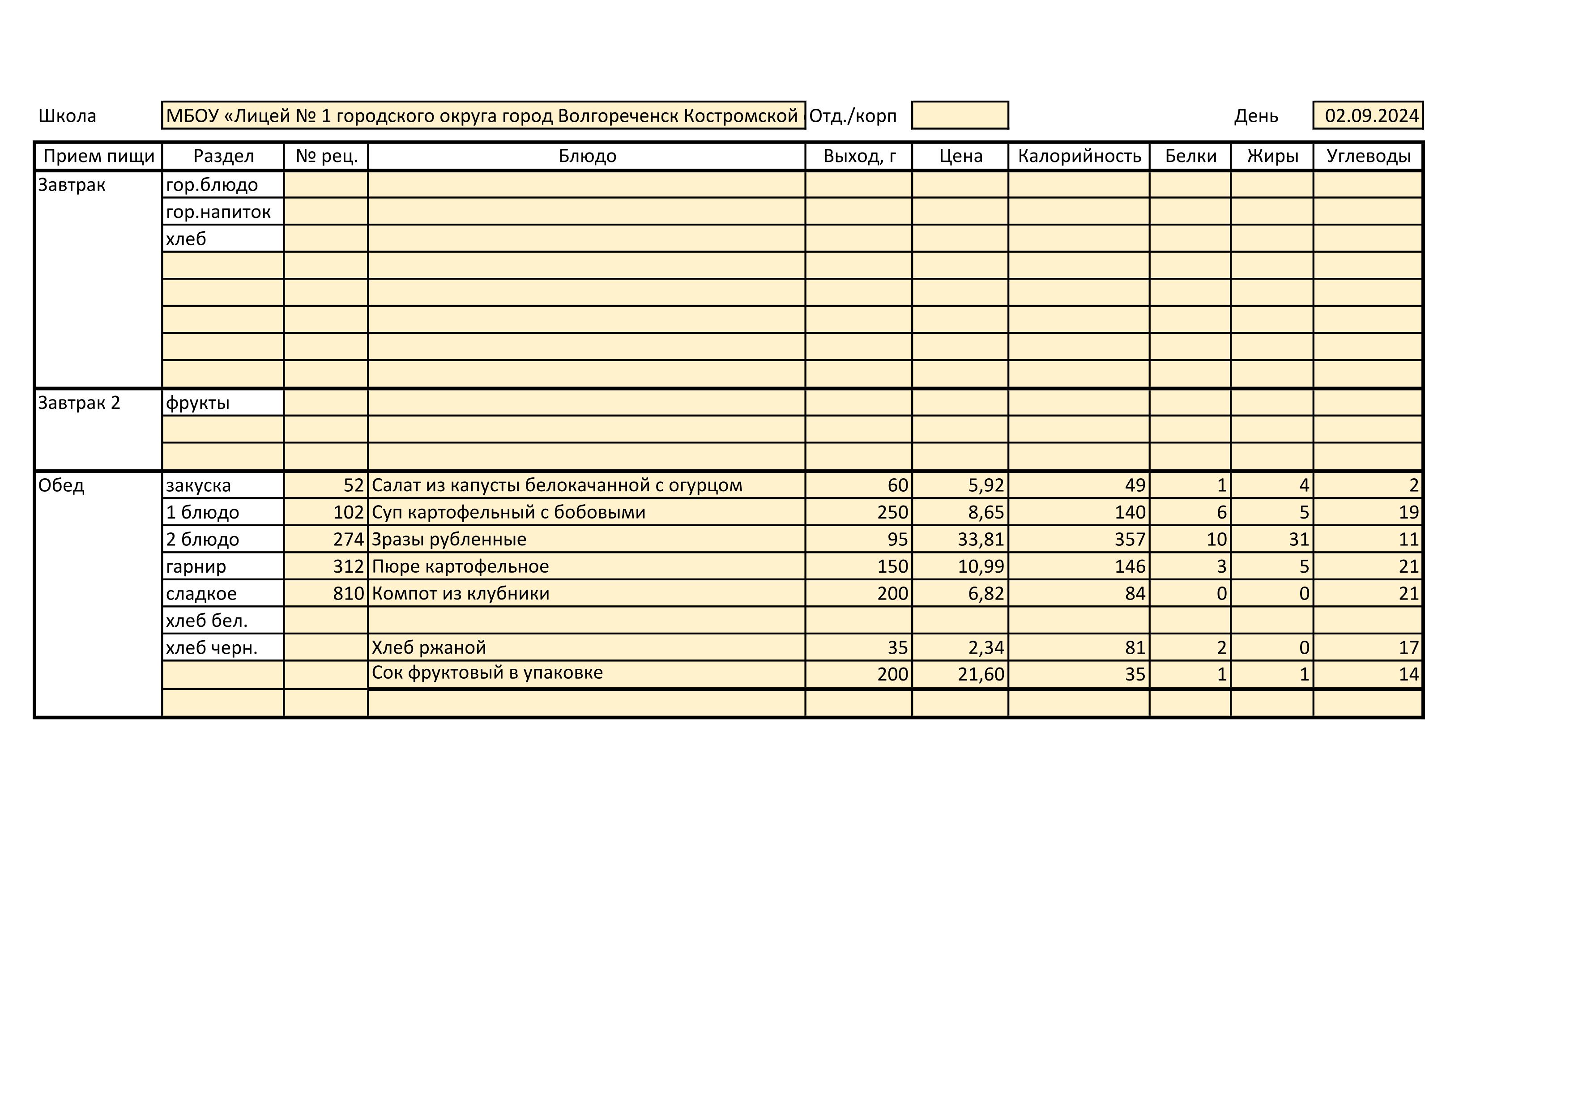Viewport: 1570px width, 1110px height.
Task: Click the 'Цена' column header
Action: (960, 157)
